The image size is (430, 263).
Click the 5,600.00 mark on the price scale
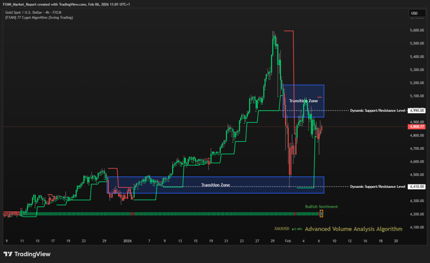point(417,30)
